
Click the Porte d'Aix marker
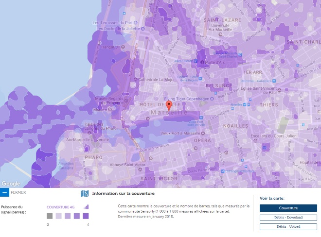(202, 62)
